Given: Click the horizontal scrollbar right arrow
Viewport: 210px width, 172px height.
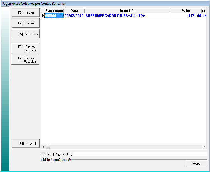Looking at the screenshot, I should click(x=204, y=147).
